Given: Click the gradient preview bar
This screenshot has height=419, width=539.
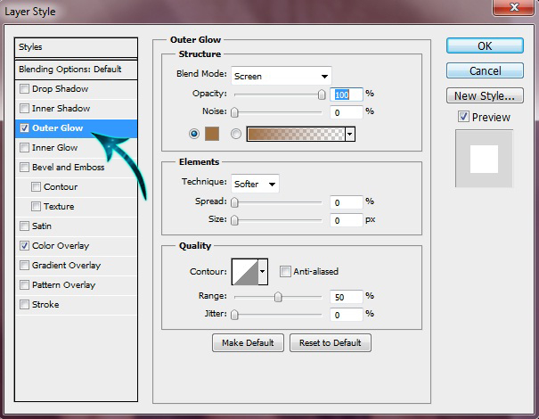Looking at the screenshot, I should pos(296,134).
